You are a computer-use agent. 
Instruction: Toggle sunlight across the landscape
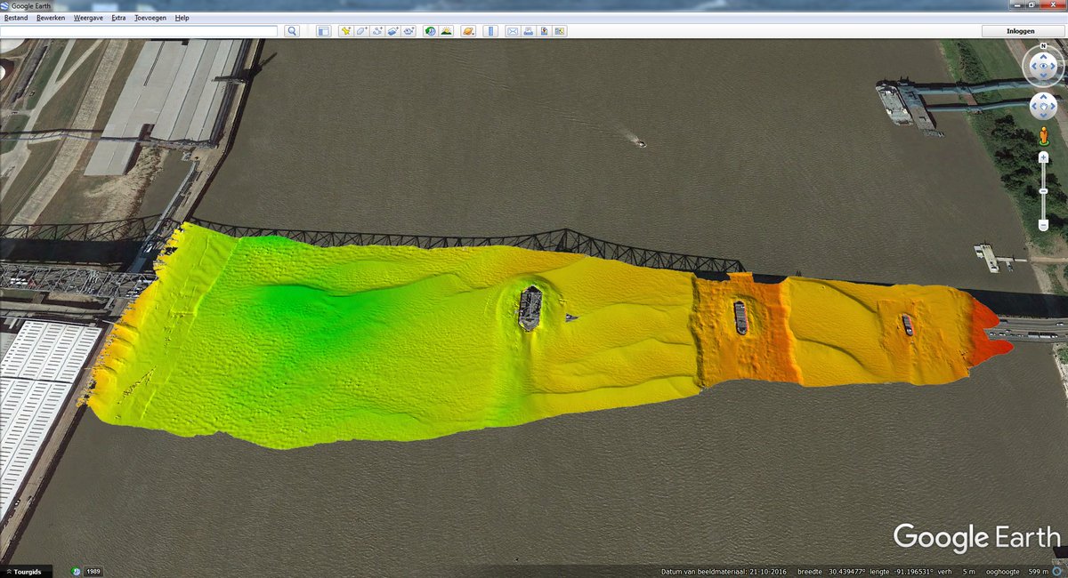(x=446, y=31)
